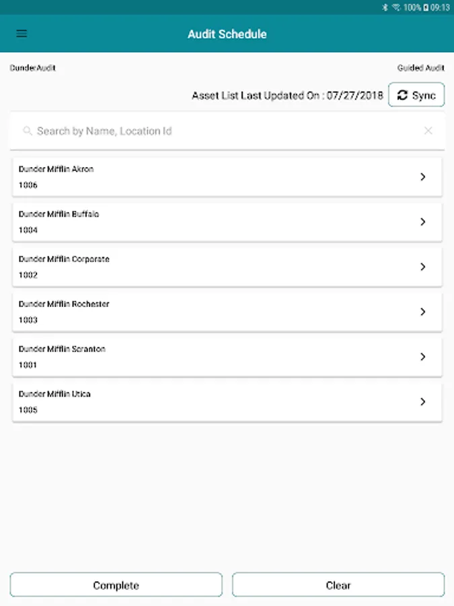Select the Dunder Mifflin Utica name

click(54, 394)
